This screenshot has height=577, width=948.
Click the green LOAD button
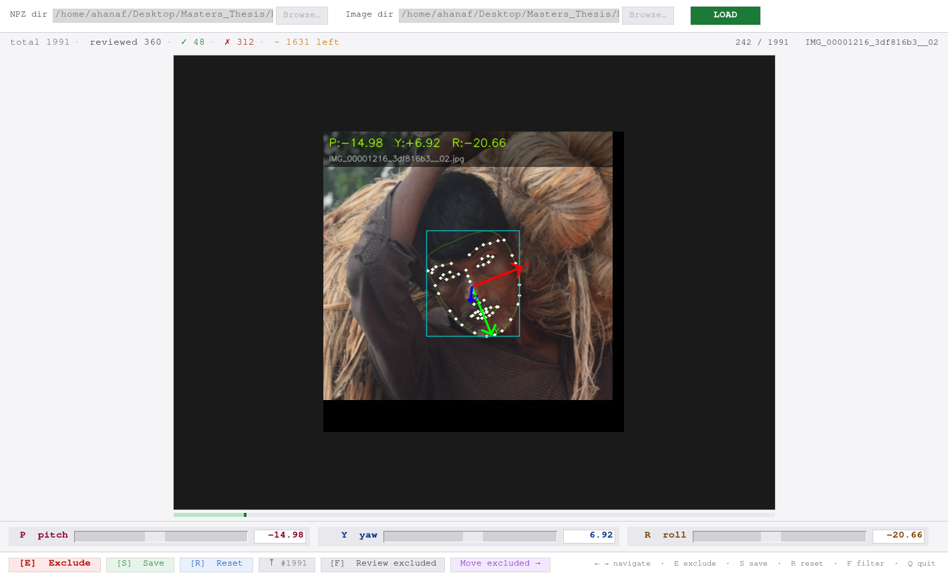(725, 15)
